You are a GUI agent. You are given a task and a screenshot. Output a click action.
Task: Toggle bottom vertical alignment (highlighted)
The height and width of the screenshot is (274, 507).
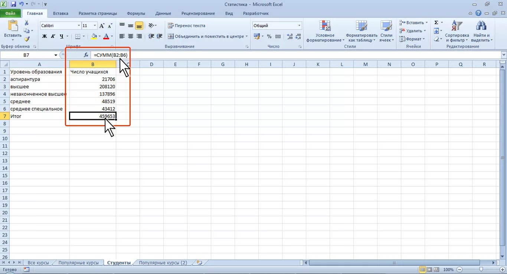click(139, 26)
